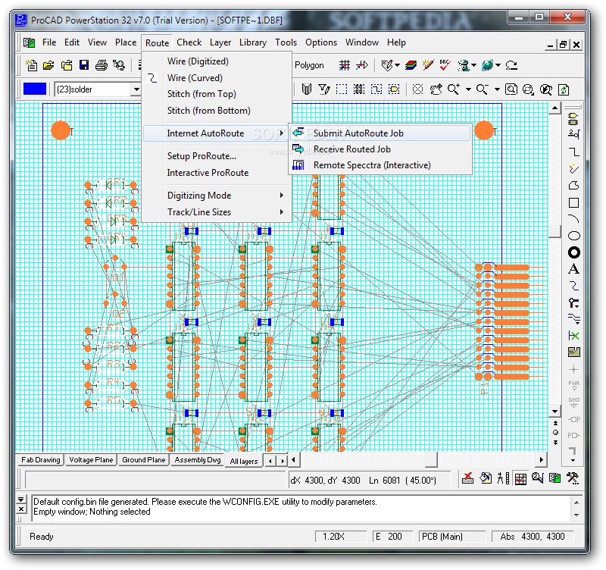The width and height of the screenshot is (606, 570).
Task: Open the dropdown arrow beside detective figure icon
Action: [x=473, y=65]
